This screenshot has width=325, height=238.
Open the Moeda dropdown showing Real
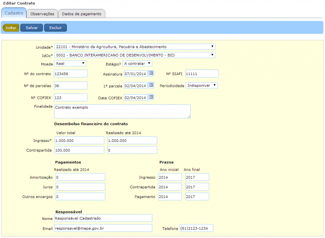70,64
